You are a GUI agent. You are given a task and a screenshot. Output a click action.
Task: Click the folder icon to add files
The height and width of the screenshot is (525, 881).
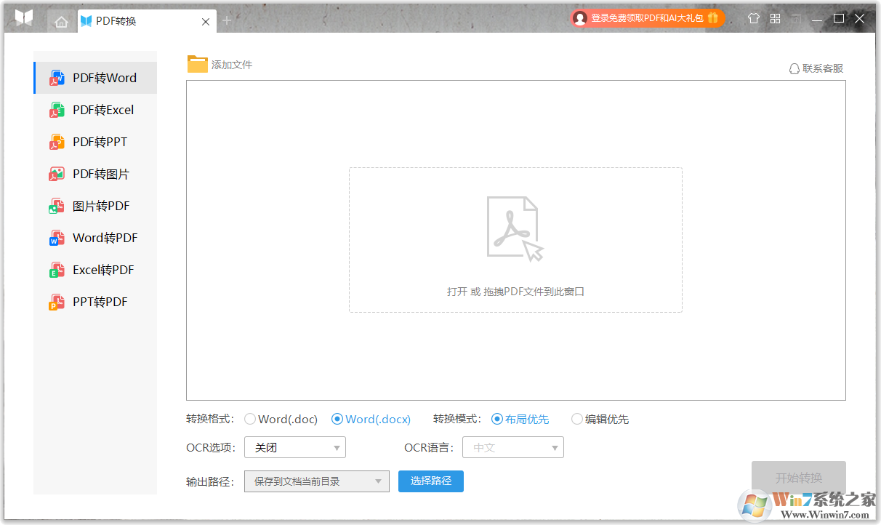coord(198,64)
